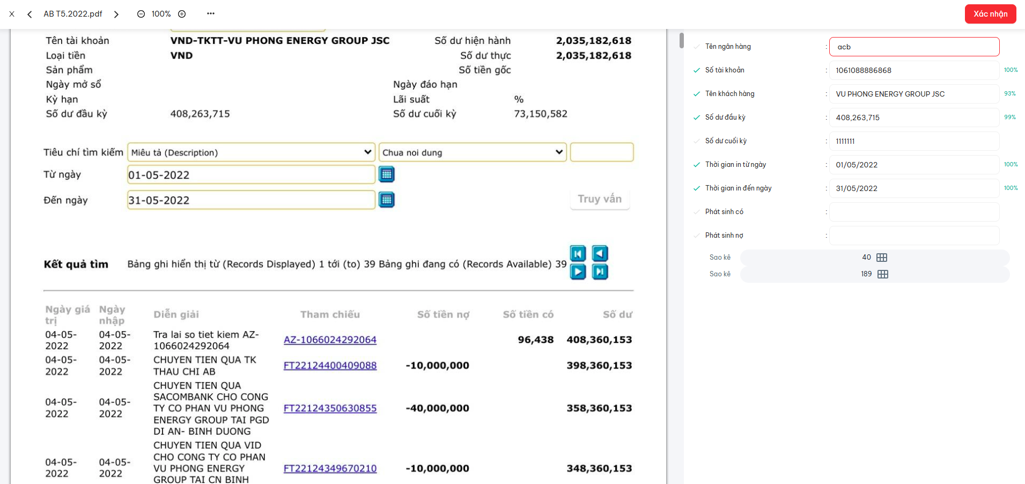
Task: Edit Số tài khoản field 1061088886868
Action: (914, 70)
